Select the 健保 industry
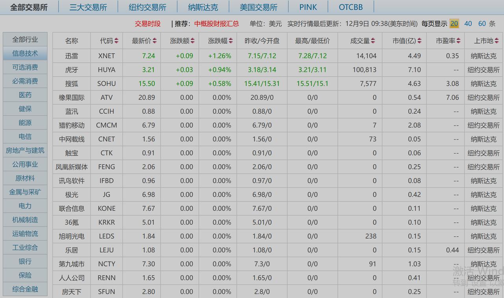Viewport: 504px width, 298px height. (25, 109)
